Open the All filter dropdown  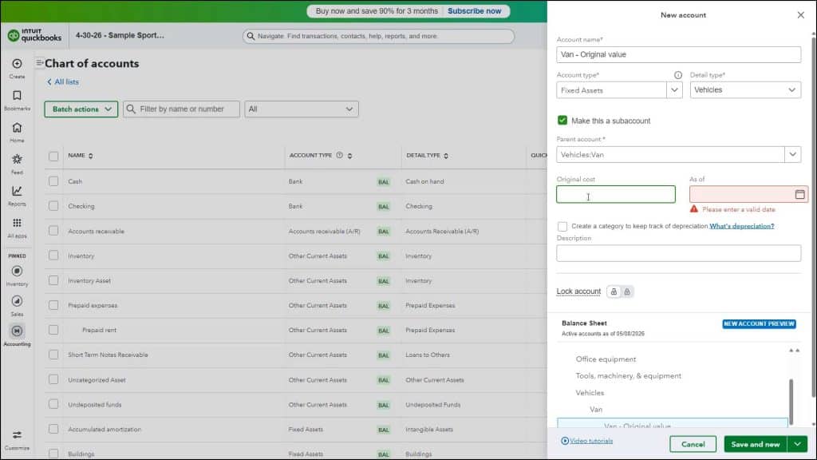pyautogui.click(x=301, y=109)
